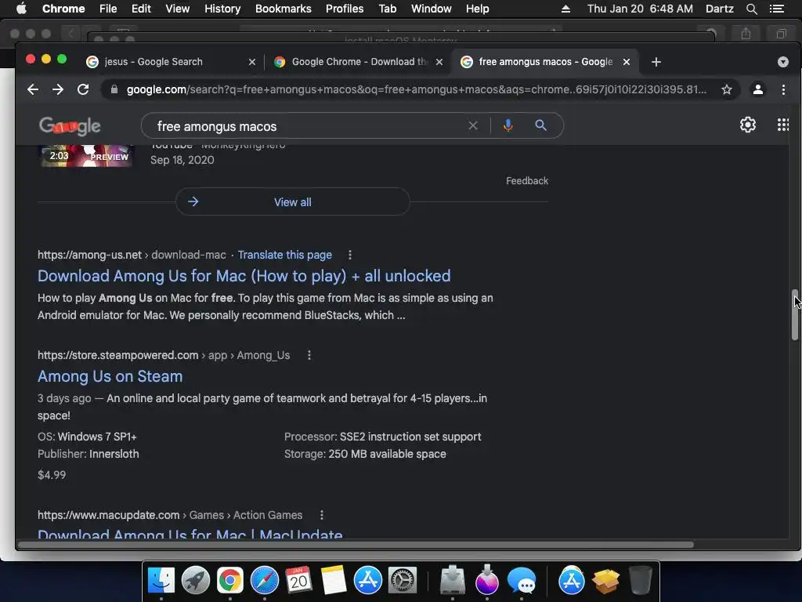View site info via the lock icon
802x602 pixels.
(x=114, y=89)
